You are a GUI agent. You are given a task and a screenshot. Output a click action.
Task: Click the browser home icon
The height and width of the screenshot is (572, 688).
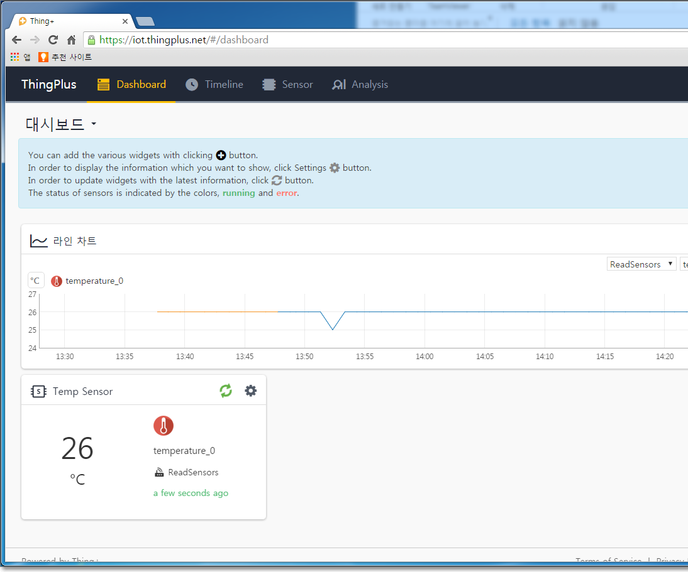coord(71,39)
